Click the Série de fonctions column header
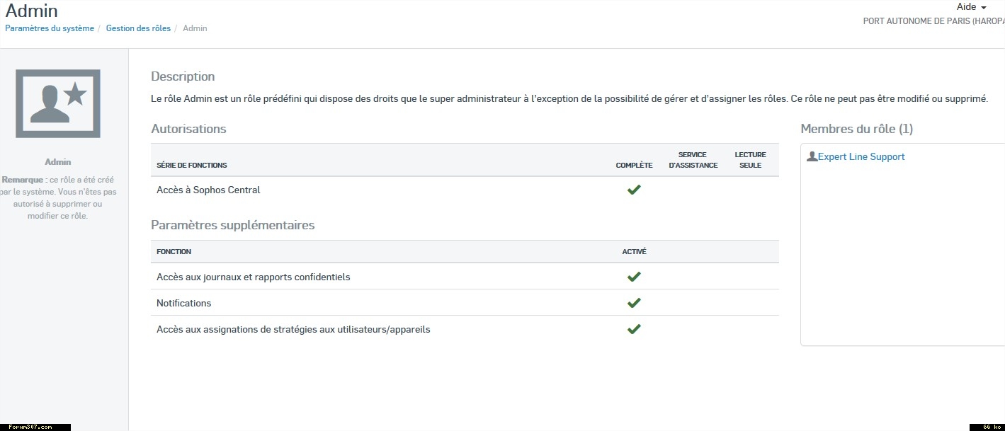The image size is (1005, 431). 191,165
